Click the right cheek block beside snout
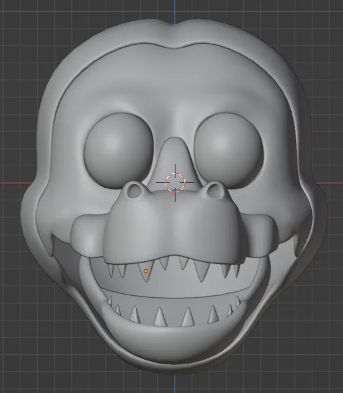The width and height of the screenshot is (343, 393). coord(261,235)
